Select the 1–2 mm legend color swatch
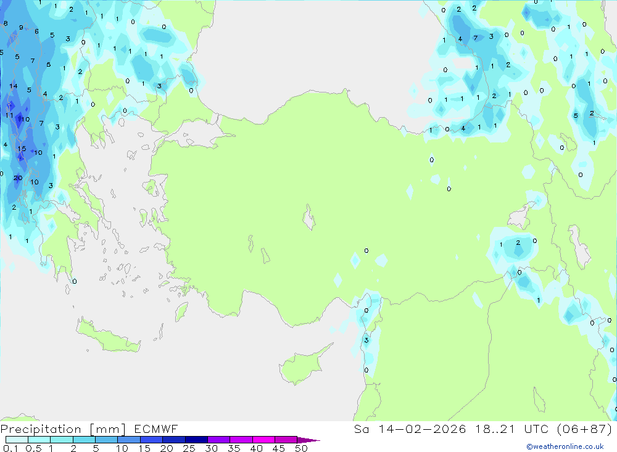 click(62, 440)
